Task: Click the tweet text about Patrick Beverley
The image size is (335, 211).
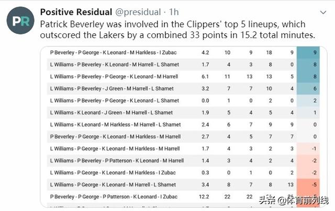Action: pos(177,30)
